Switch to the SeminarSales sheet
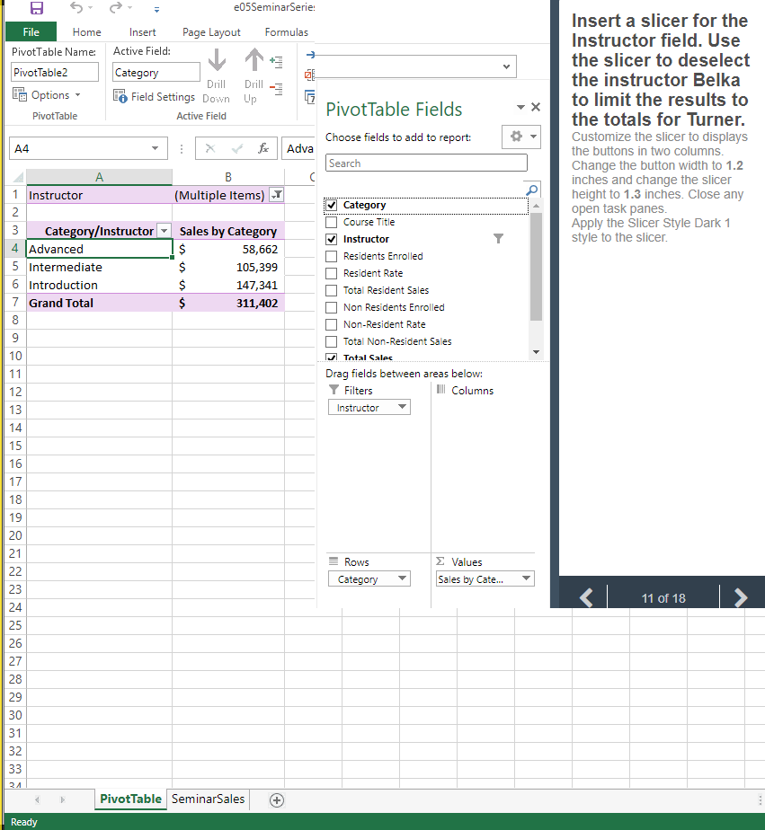The height and width of the screenshot is (830, 765). 208,799
